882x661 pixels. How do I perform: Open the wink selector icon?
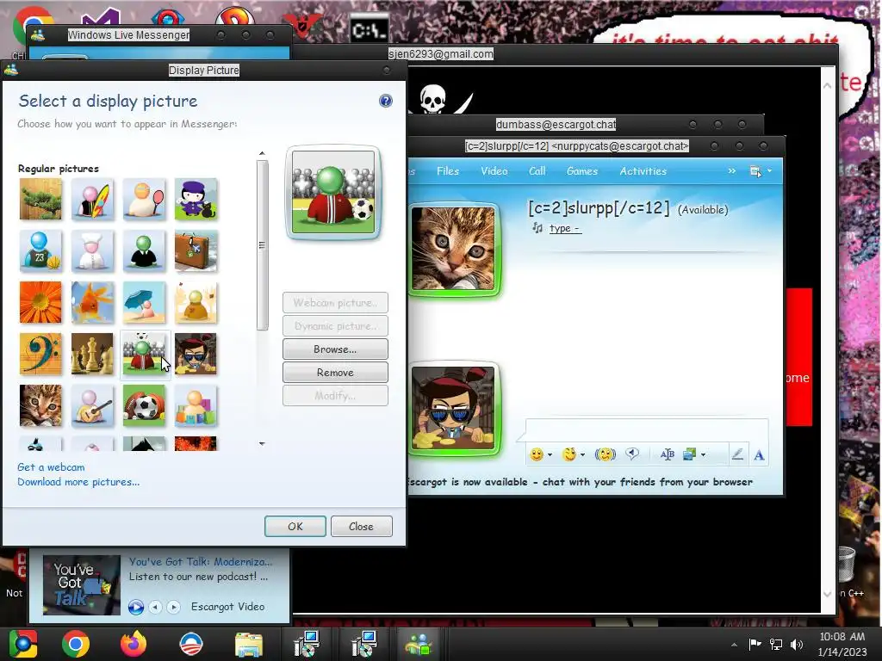click(569, 454)
